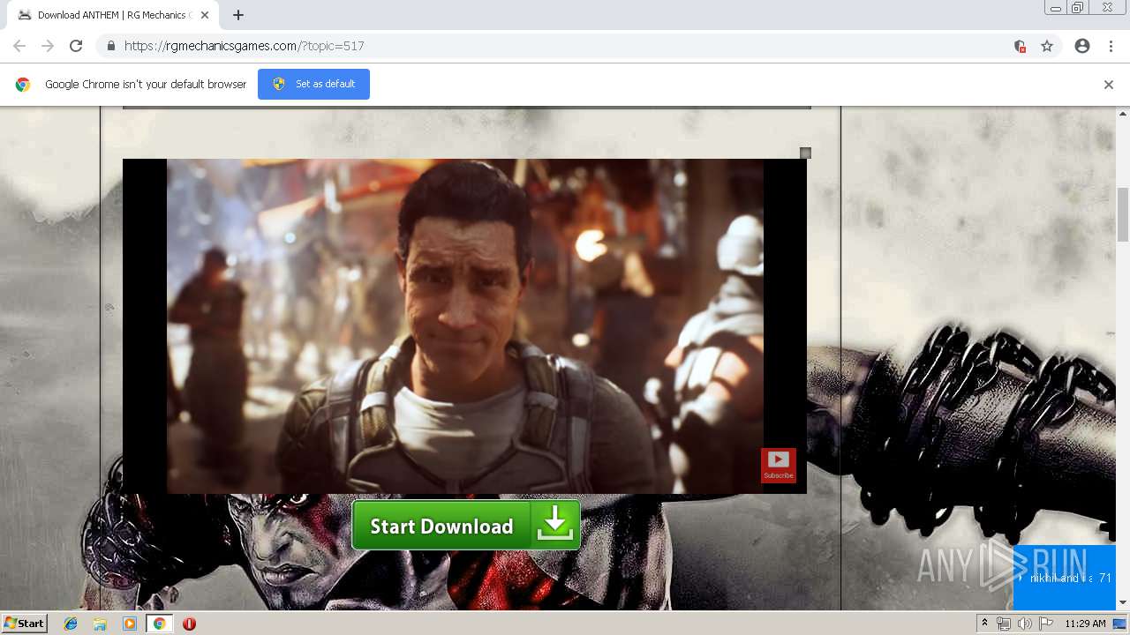This screenshot has height=635, width=1130.
Task: Open Windows Media Player taskbar icon
Action: (130, 624)
